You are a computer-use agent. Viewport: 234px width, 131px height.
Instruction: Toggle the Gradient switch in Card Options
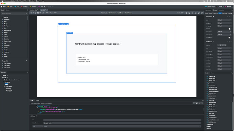point(229,29)
